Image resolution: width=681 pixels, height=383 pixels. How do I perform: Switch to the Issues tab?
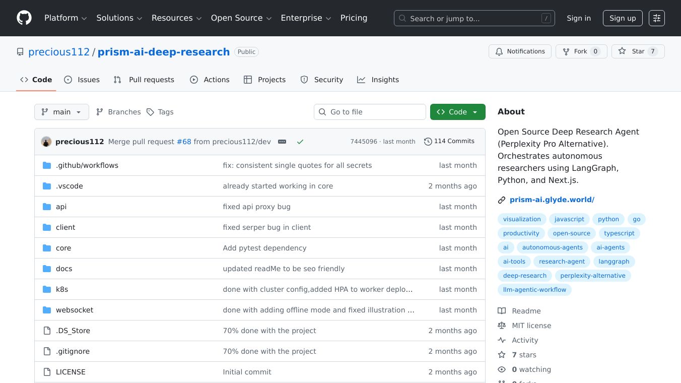pos(82,80)
